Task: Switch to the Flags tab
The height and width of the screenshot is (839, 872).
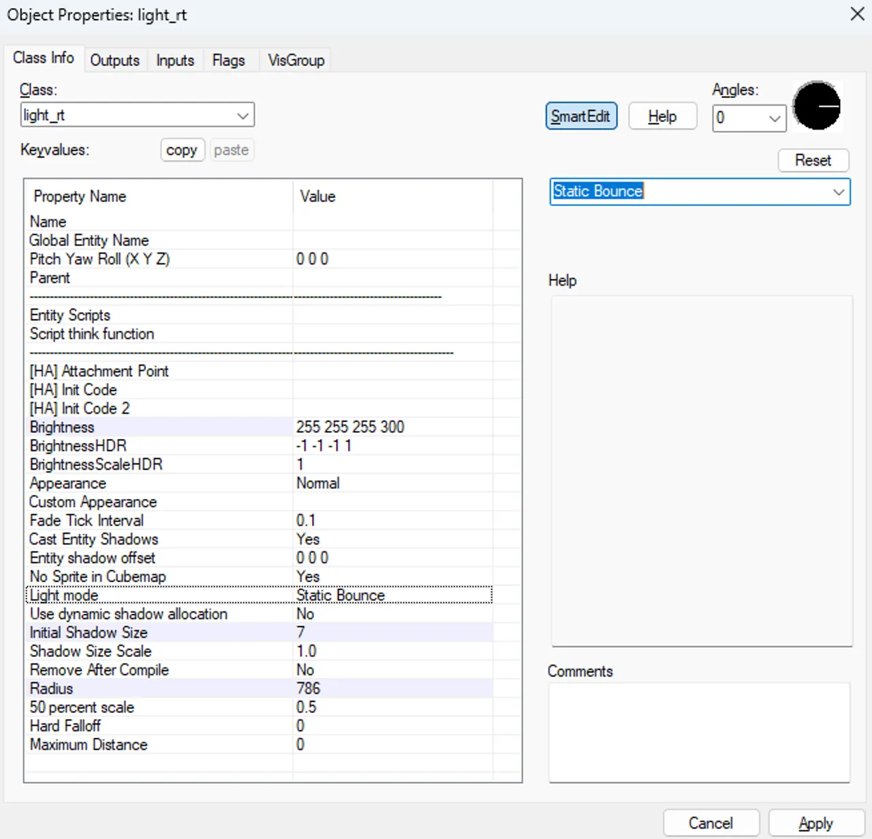Action: 228,61
